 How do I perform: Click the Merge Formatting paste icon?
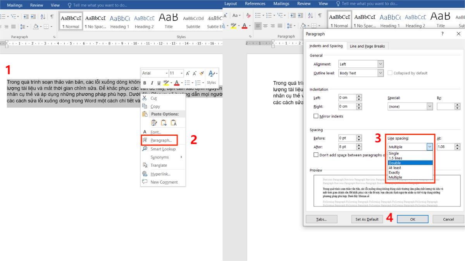point(164,123)
